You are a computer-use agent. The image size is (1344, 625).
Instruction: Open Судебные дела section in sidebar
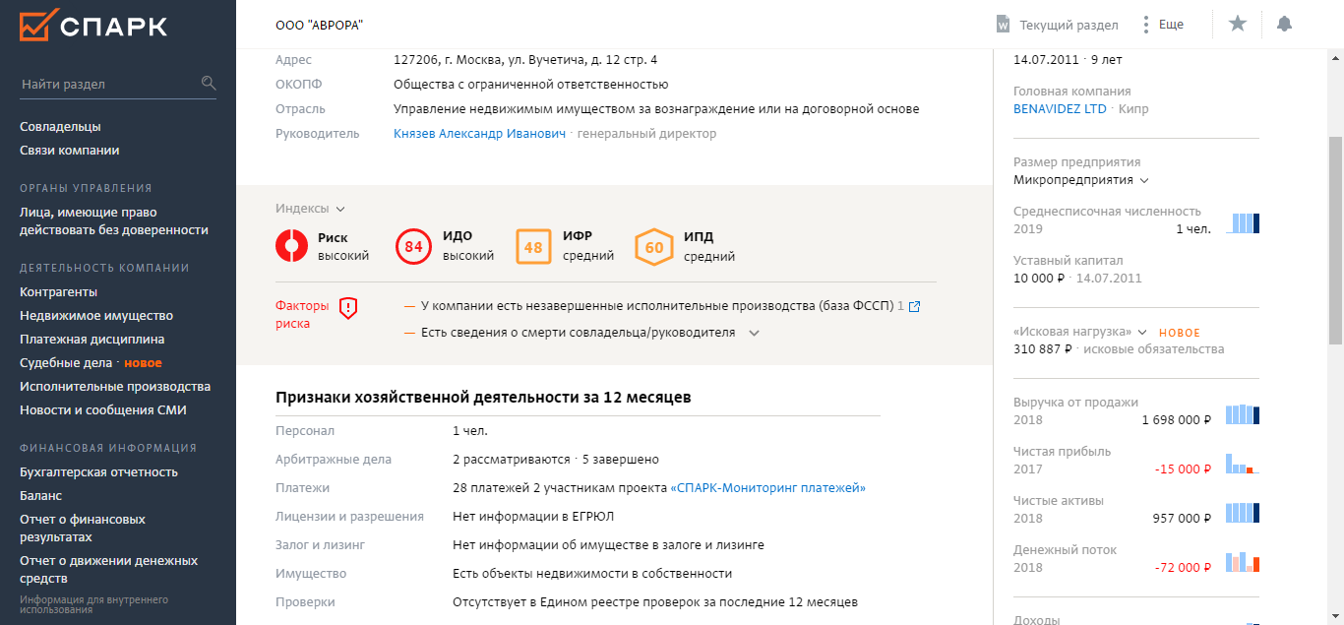(x=66, y=363)
